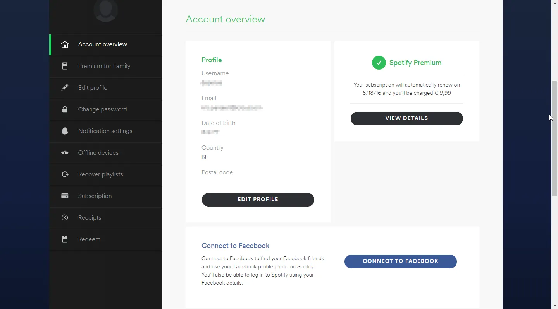
Task: Click the vertical scrollbar thumb
Action: coord(555,138)
